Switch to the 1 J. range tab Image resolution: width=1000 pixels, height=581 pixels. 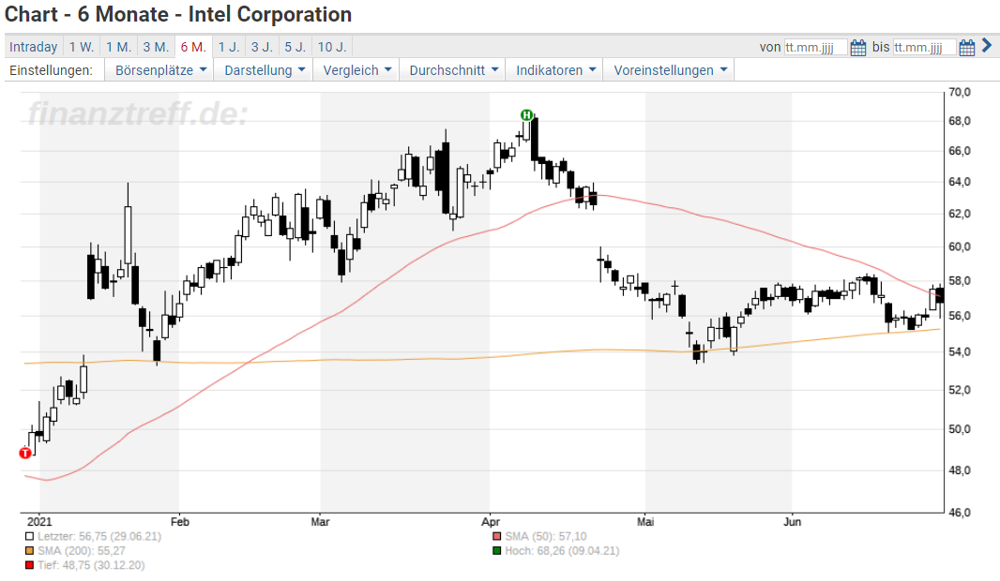pos(229,47)
